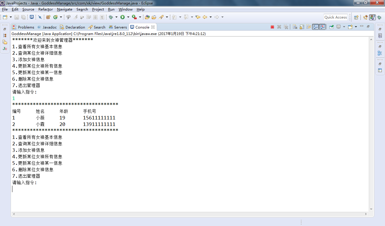Expand the Debug configurations dropdown
The width and height of the screenshot is (385, 226).
pyautogui.click(x=117, y=17)
